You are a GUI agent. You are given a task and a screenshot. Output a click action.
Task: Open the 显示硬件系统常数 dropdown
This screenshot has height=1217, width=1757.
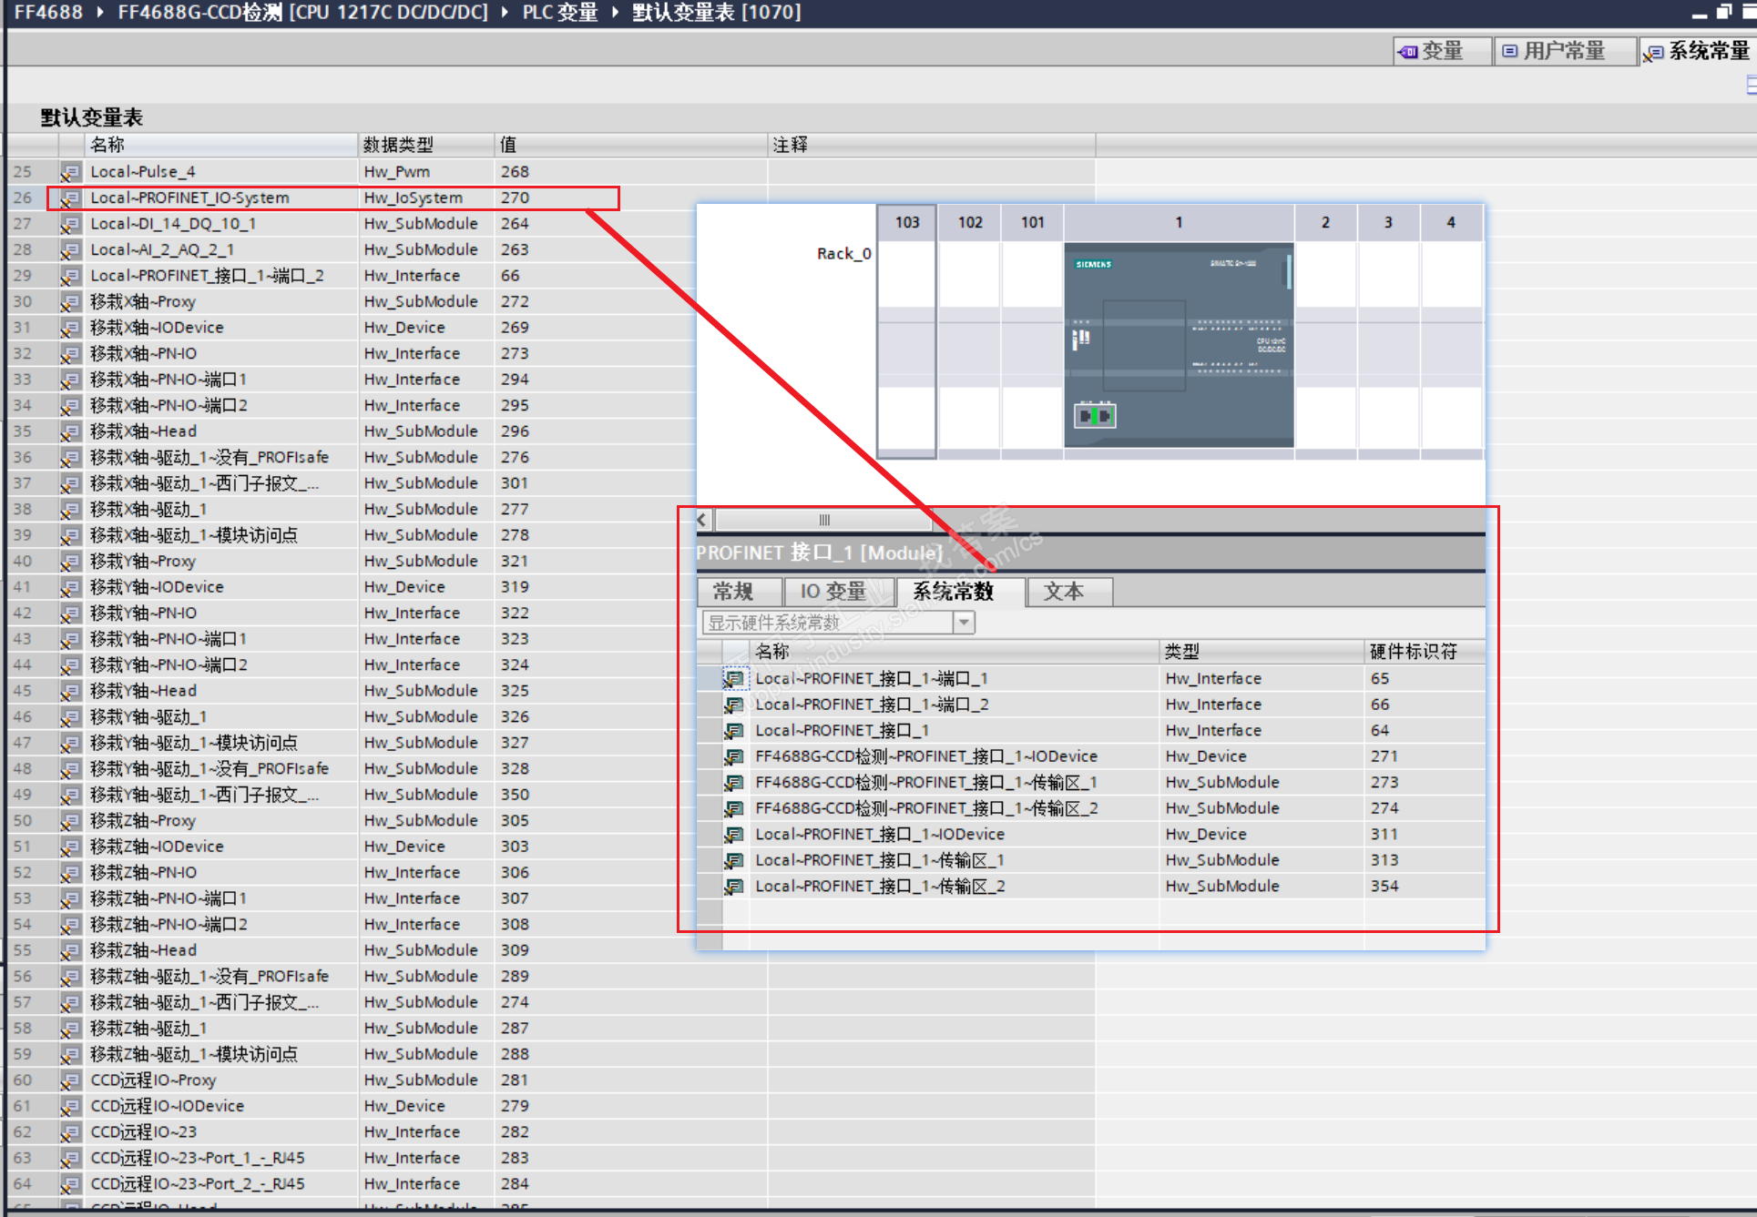964,623
